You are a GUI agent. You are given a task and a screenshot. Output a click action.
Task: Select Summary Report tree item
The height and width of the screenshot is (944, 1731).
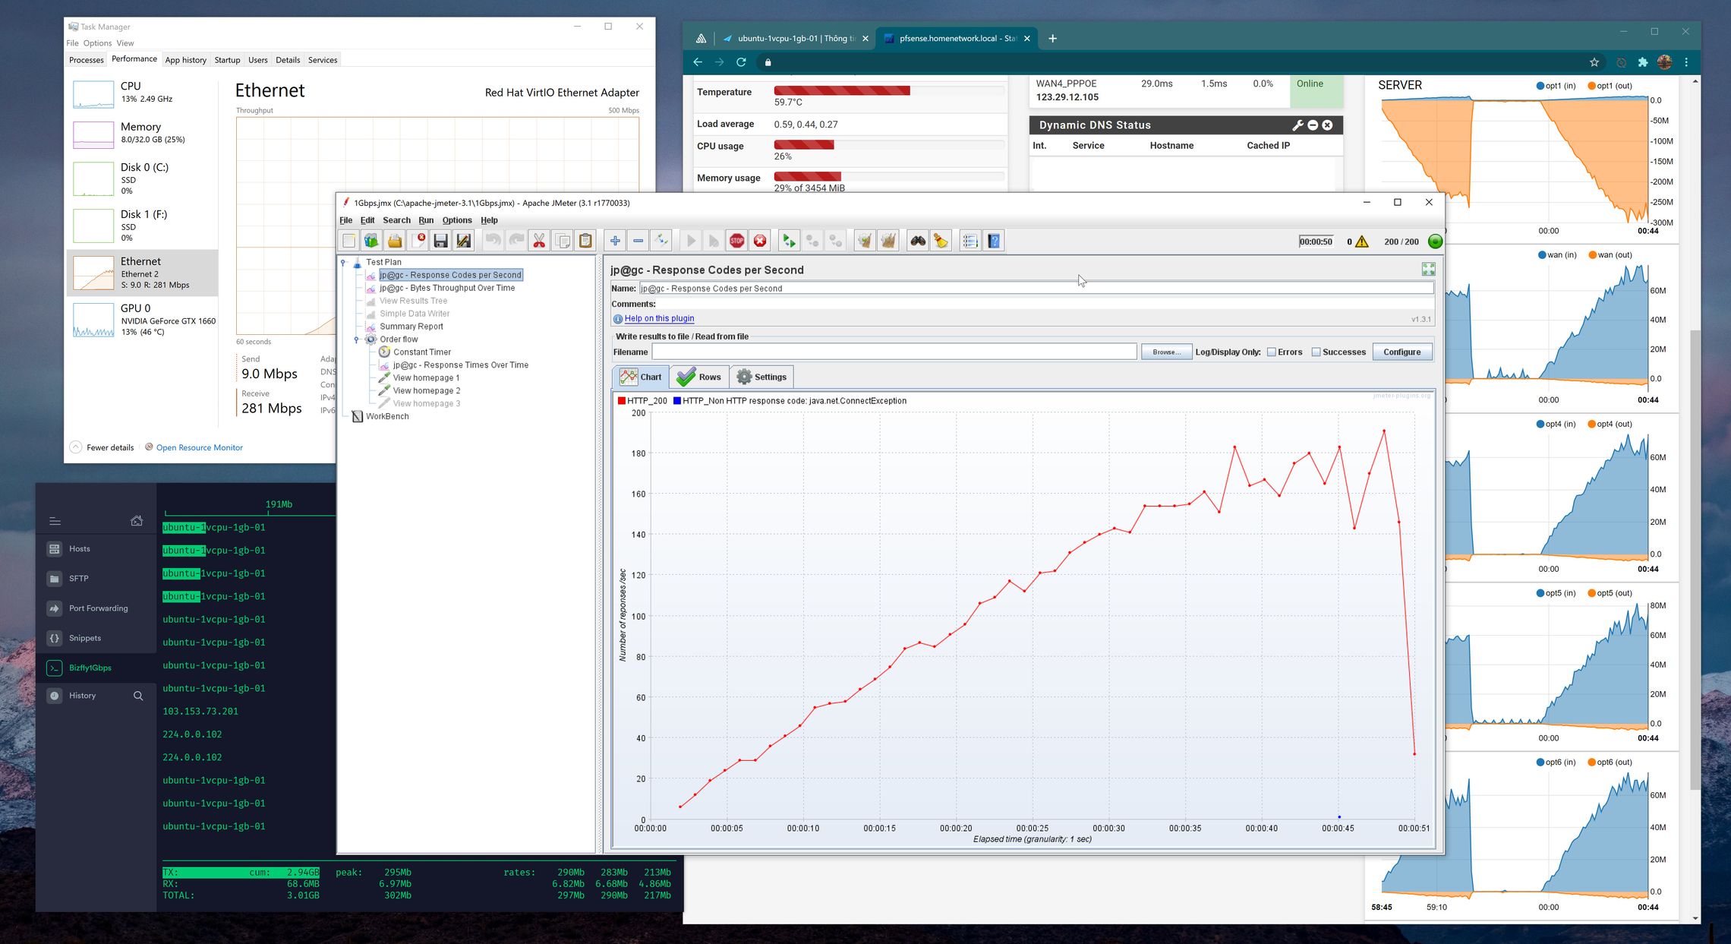tap(411, 327)
